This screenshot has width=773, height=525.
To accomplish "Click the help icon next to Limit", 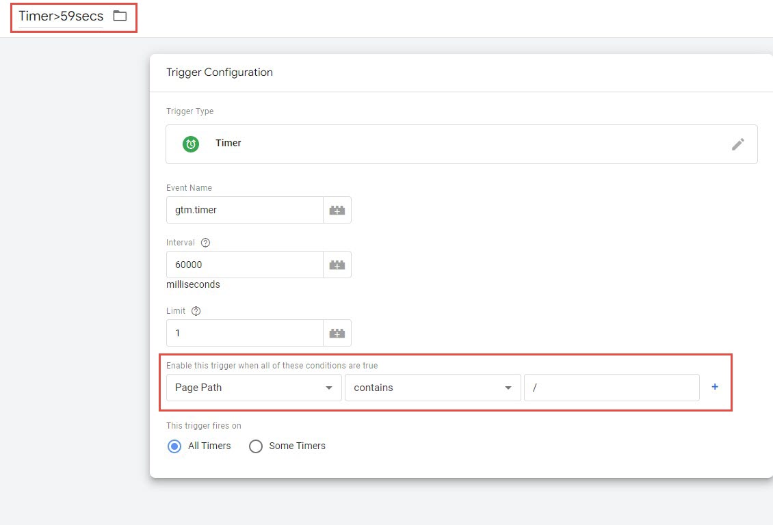I will 196,311.
